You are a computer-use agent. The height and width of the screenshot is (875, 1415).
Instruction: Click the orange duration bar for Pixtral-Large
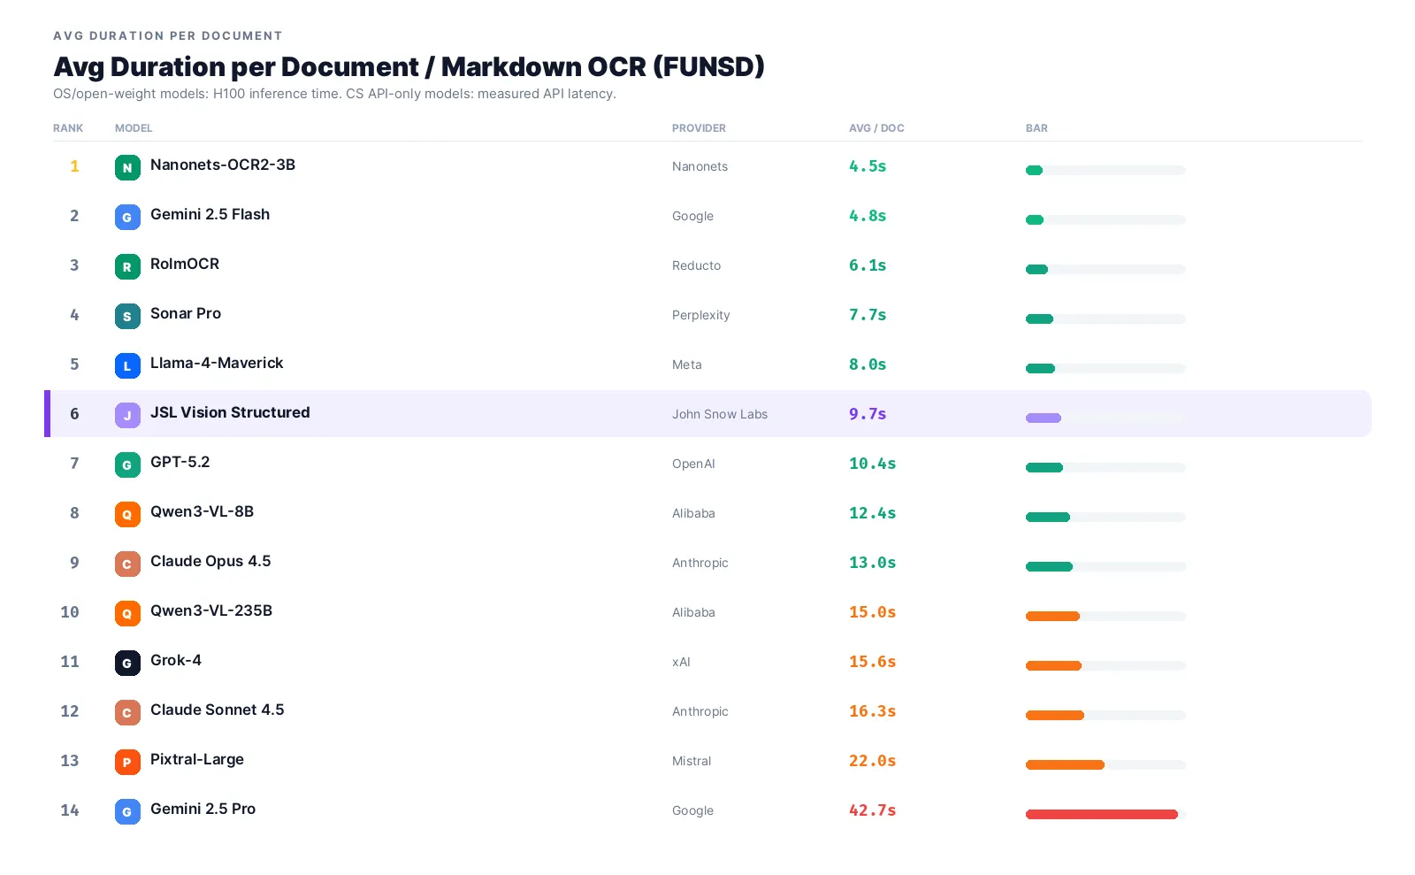(1065, 764)
